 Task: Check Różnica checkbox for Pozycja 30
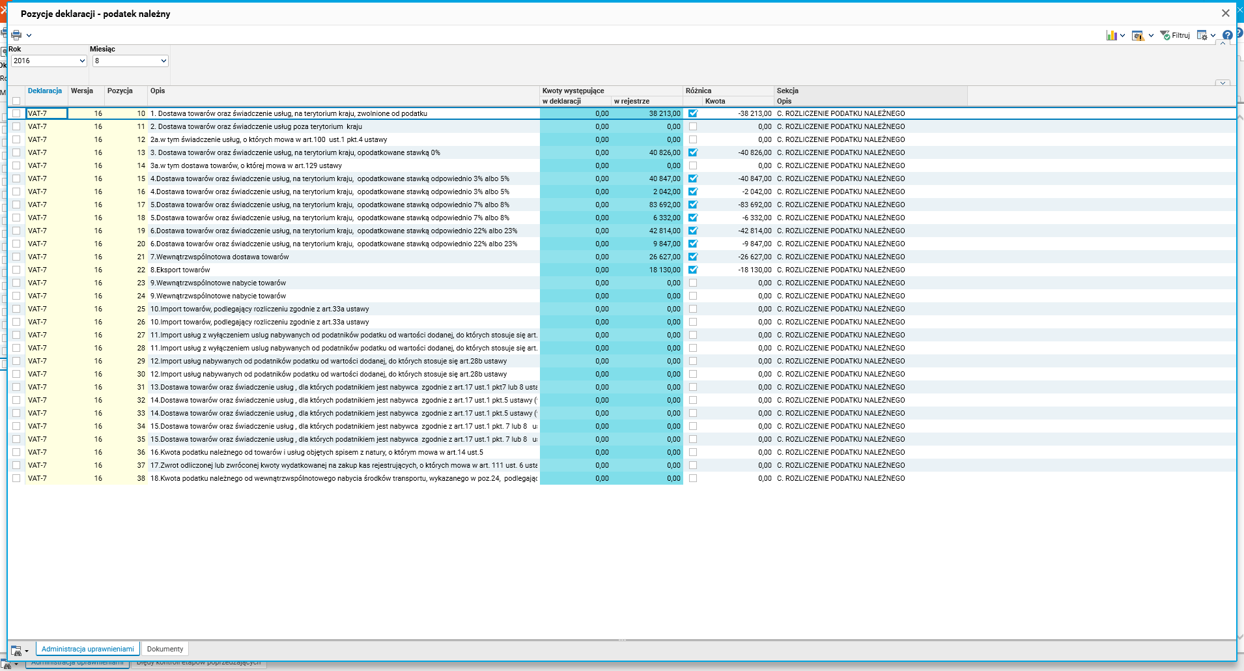coord(693,374)
